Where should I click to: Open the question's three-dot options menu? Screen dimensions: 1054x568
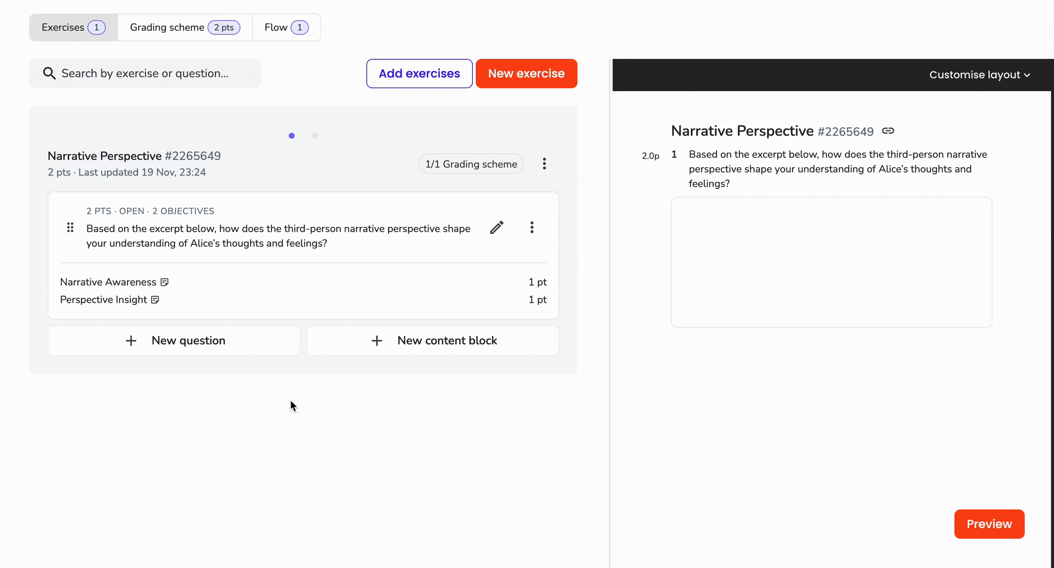(x=532, y=228)
